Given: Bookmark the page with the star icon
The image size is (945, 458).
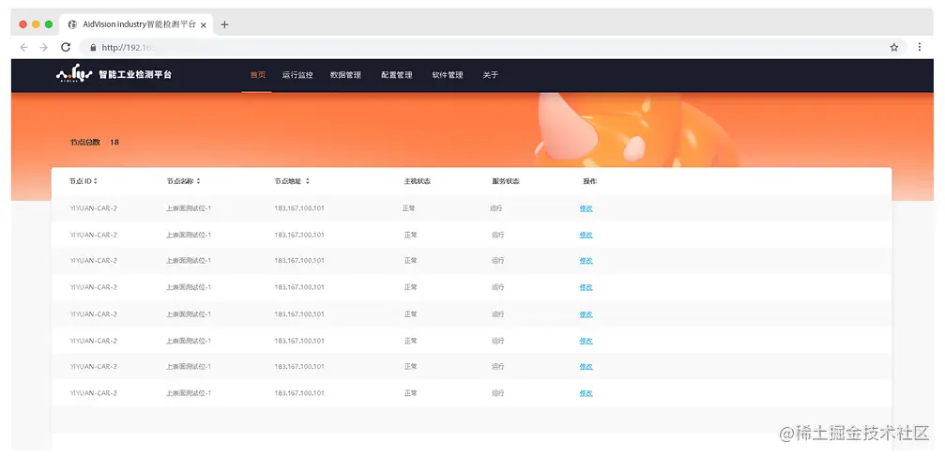Looking at the screenshot, I should pyautogui.click(x=894, y=47).
